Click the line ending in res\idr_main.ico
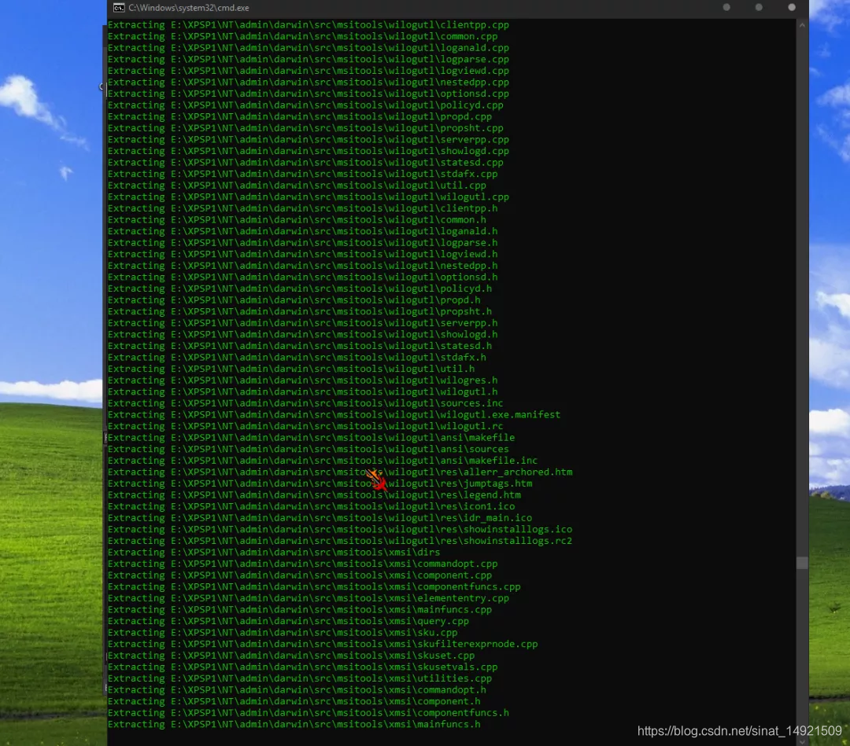The height and width of the screenshot is (746, 850). point(320,518)
